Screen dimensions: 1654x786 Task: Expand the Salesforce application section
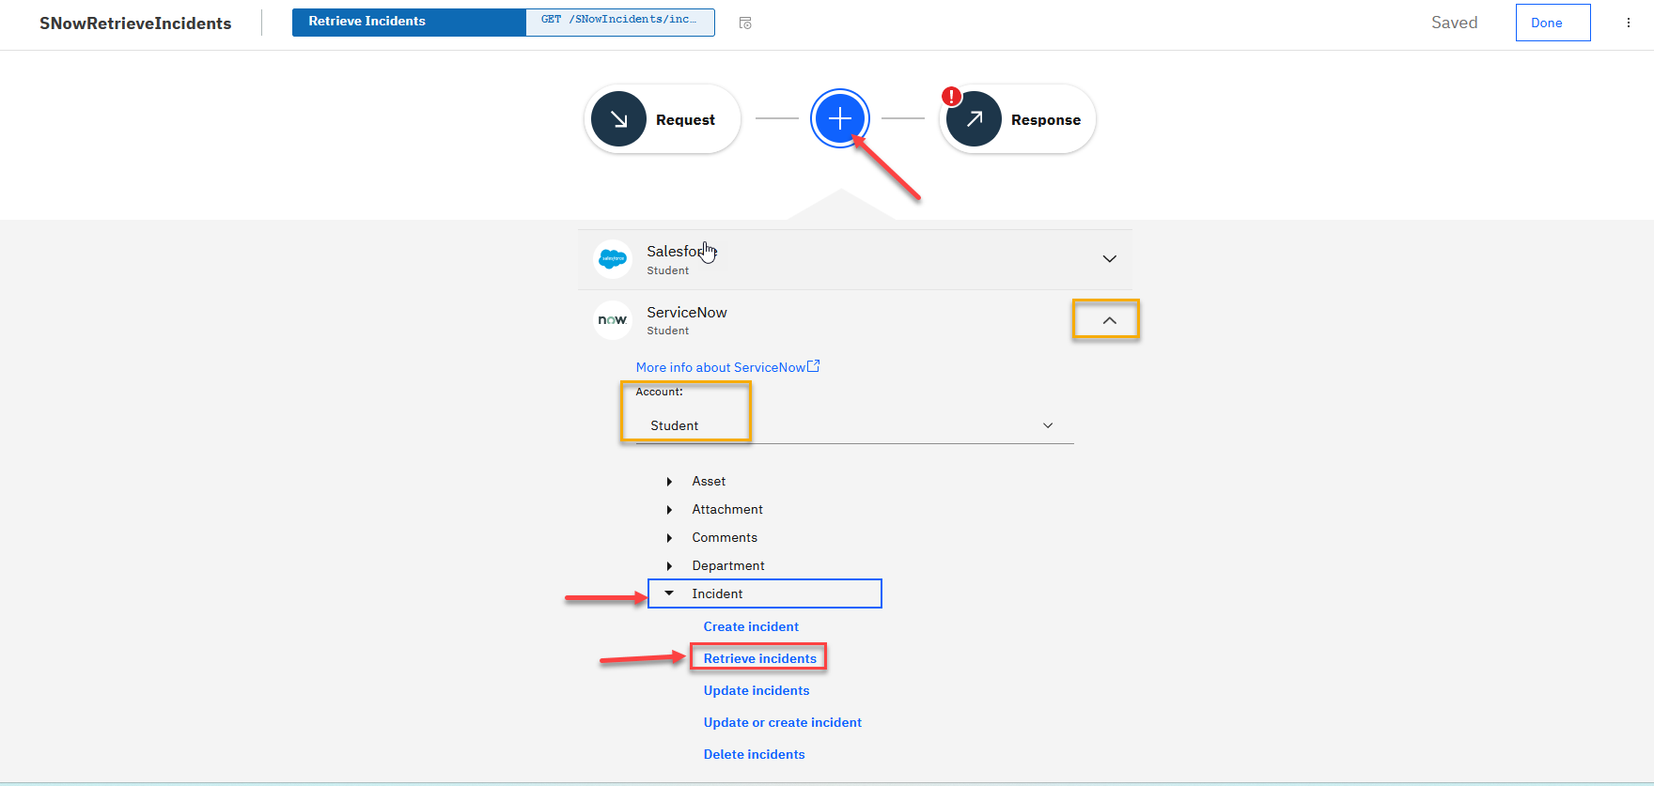[x=1109, y=259]
